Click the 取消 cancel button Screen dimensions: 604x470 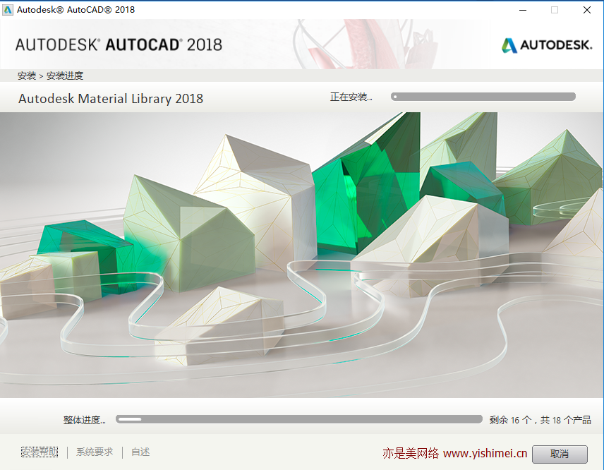[x=560, y=454]
